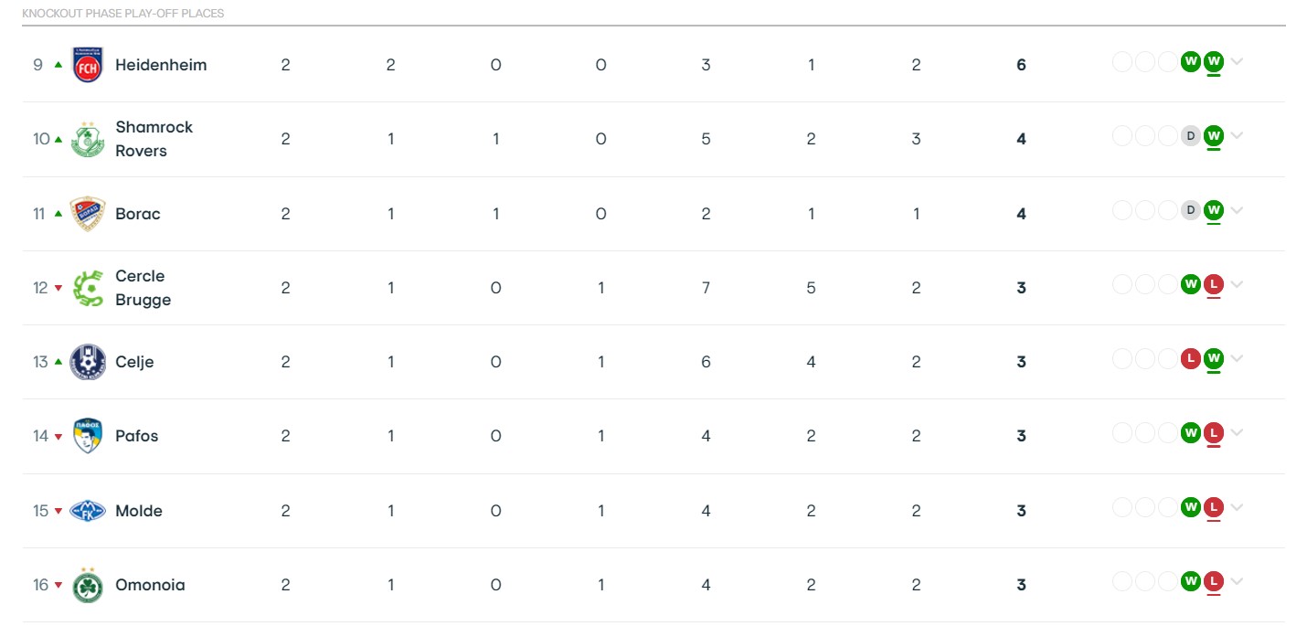Click Heidenheim's latest green W result badge

1214,62
